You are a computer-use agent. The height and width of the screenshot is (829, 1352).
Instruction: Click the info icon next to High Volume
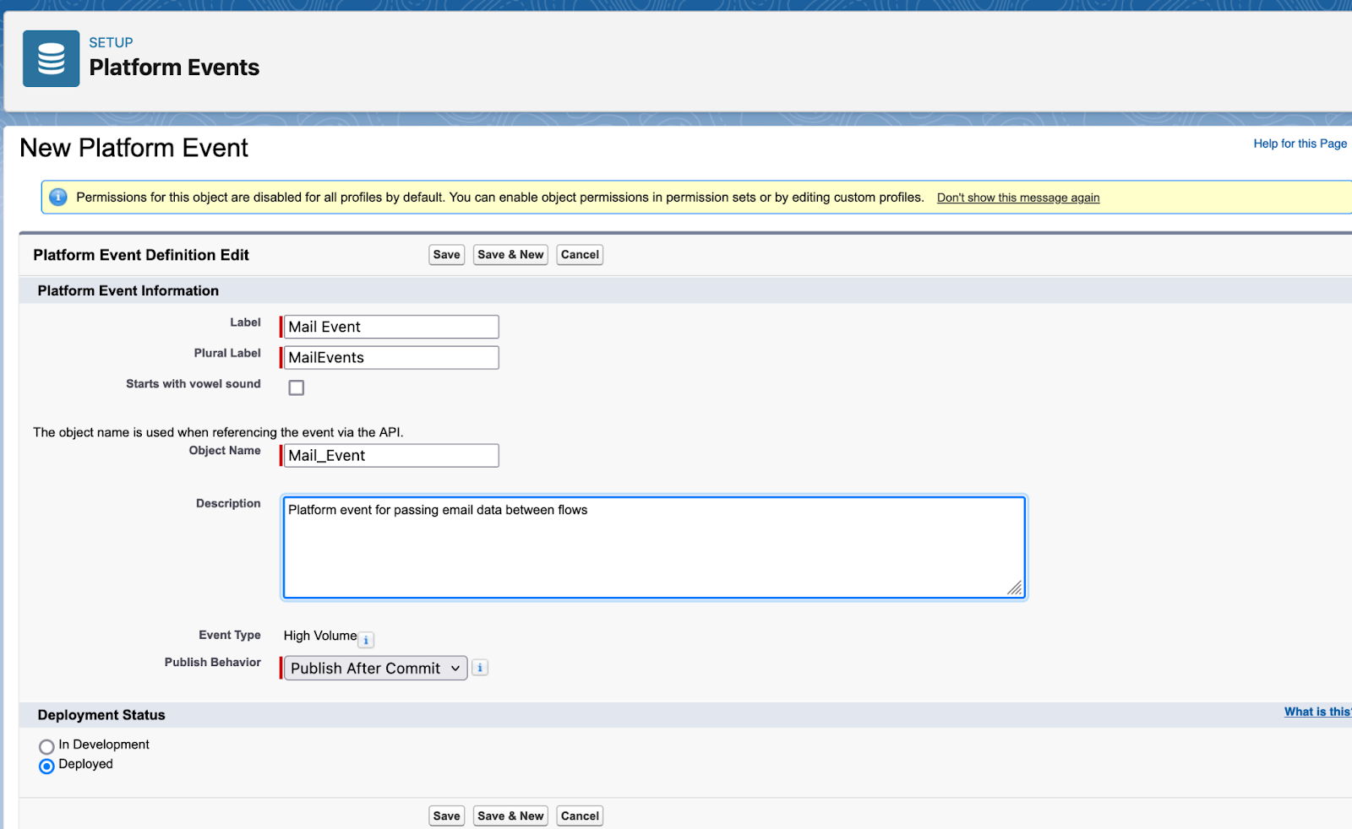pos(366,639)
